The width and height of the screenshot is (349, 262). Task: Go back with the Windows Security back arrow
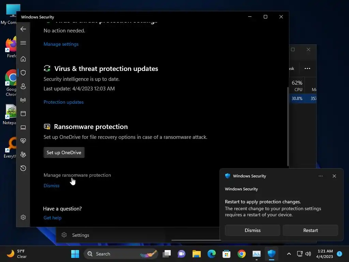click(23, 29)
